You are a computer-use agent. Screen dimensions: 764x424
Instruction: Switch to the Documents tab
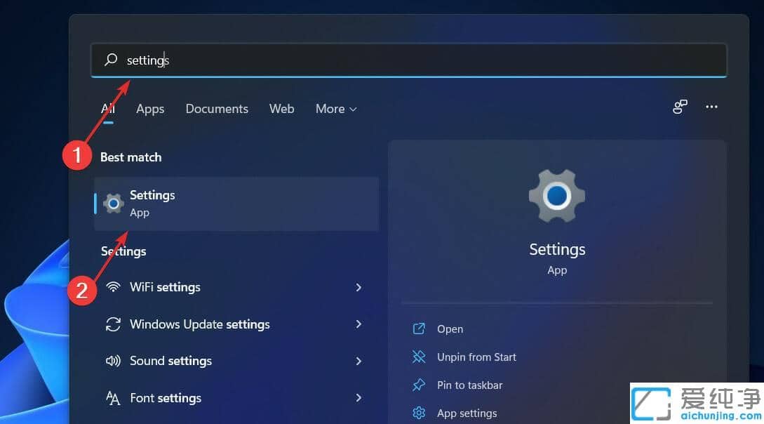click(217, 109)
